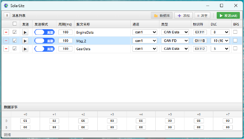Open channel dropdown for EngineData
Screen dimensions: 244x139
point(145,32)
